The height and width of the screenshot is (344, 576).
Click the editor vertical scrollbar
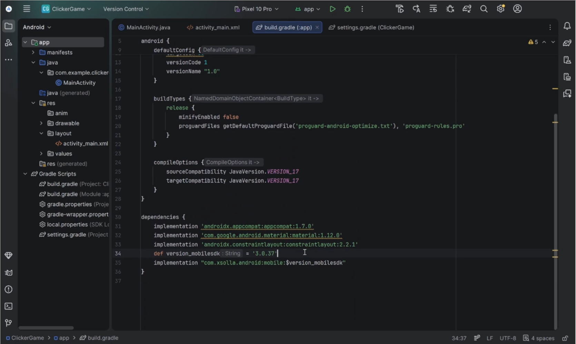coord(555,221)
